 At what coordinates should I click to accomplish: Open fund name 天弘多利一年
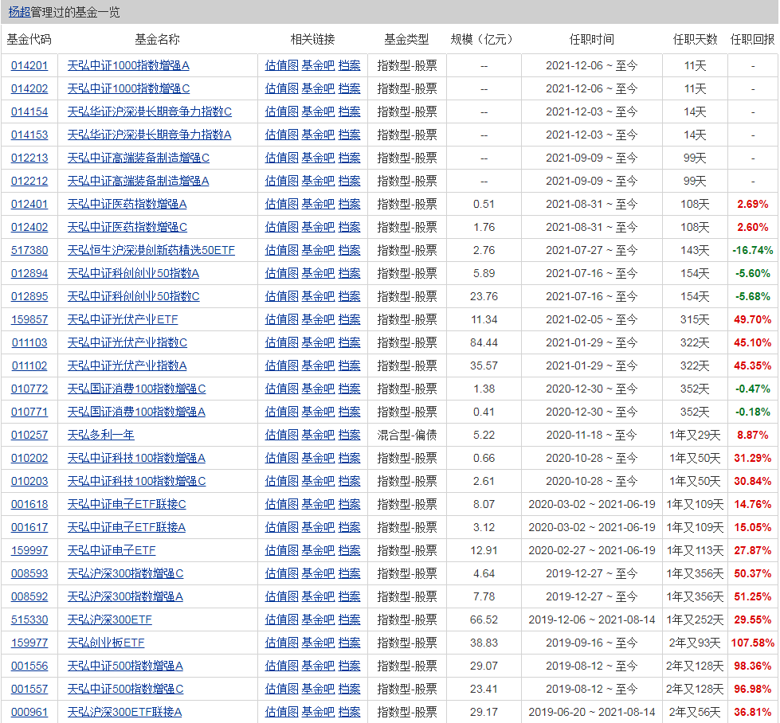click(x=100, y=435)
